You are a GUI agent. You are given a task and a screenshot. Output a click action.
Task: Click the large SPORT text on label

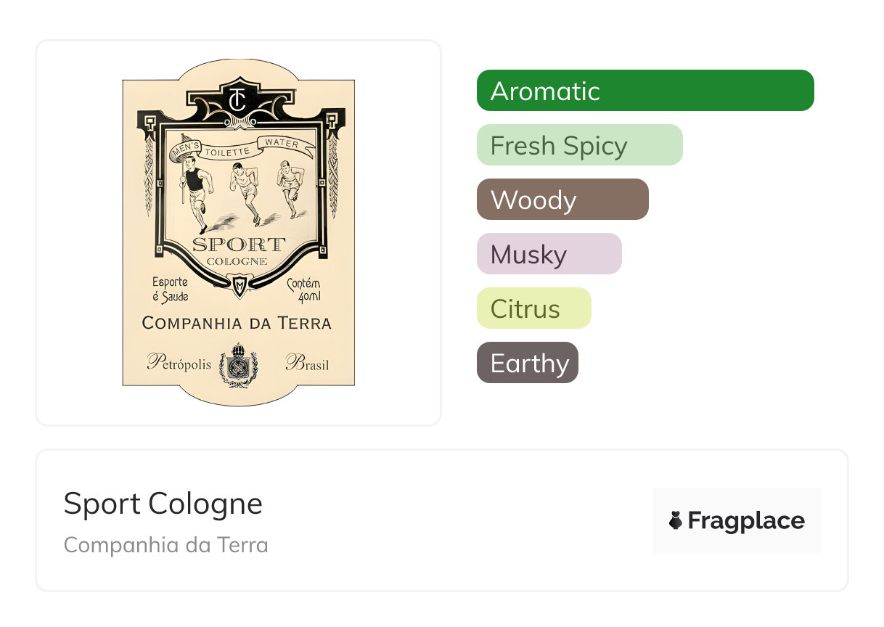click(x=238, y=245)
